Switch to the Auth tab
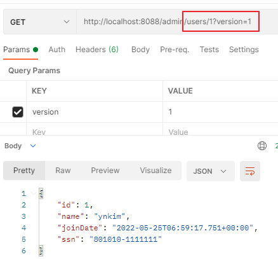278x259 pixels. click(57, 50)
